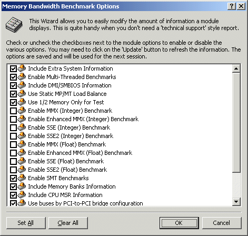Dismiss the dialog with Cancel
Viewport: 248px width, 236px height.
[x=222, y=223]
